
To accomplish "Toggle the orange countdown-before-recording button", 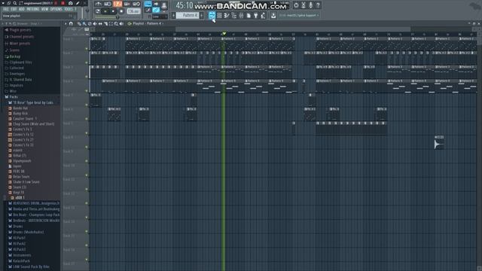I will (117, 4).
